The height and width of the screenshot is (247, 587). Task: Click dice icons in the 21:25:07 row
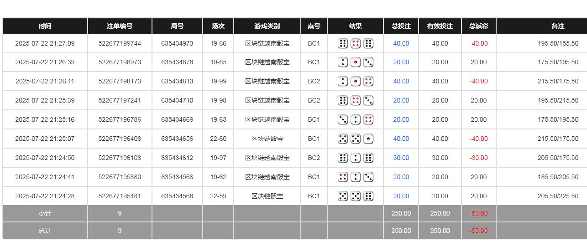coord(356,139)
